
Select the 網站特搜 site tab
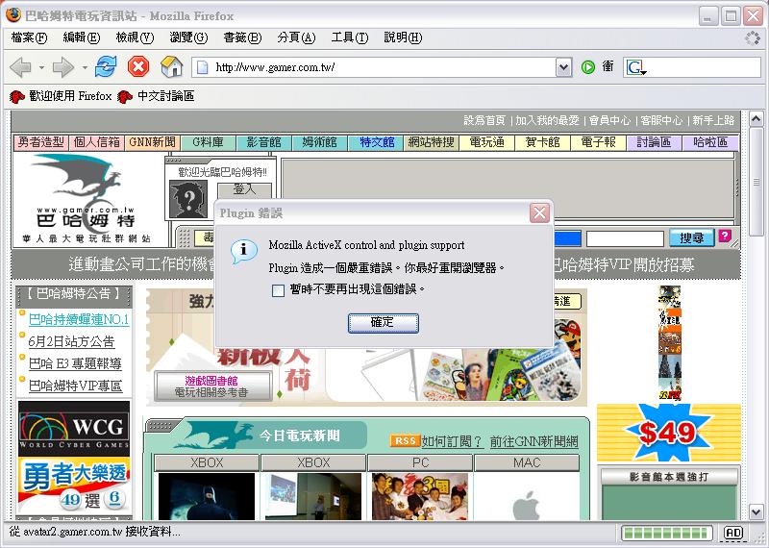pos(431,142)
